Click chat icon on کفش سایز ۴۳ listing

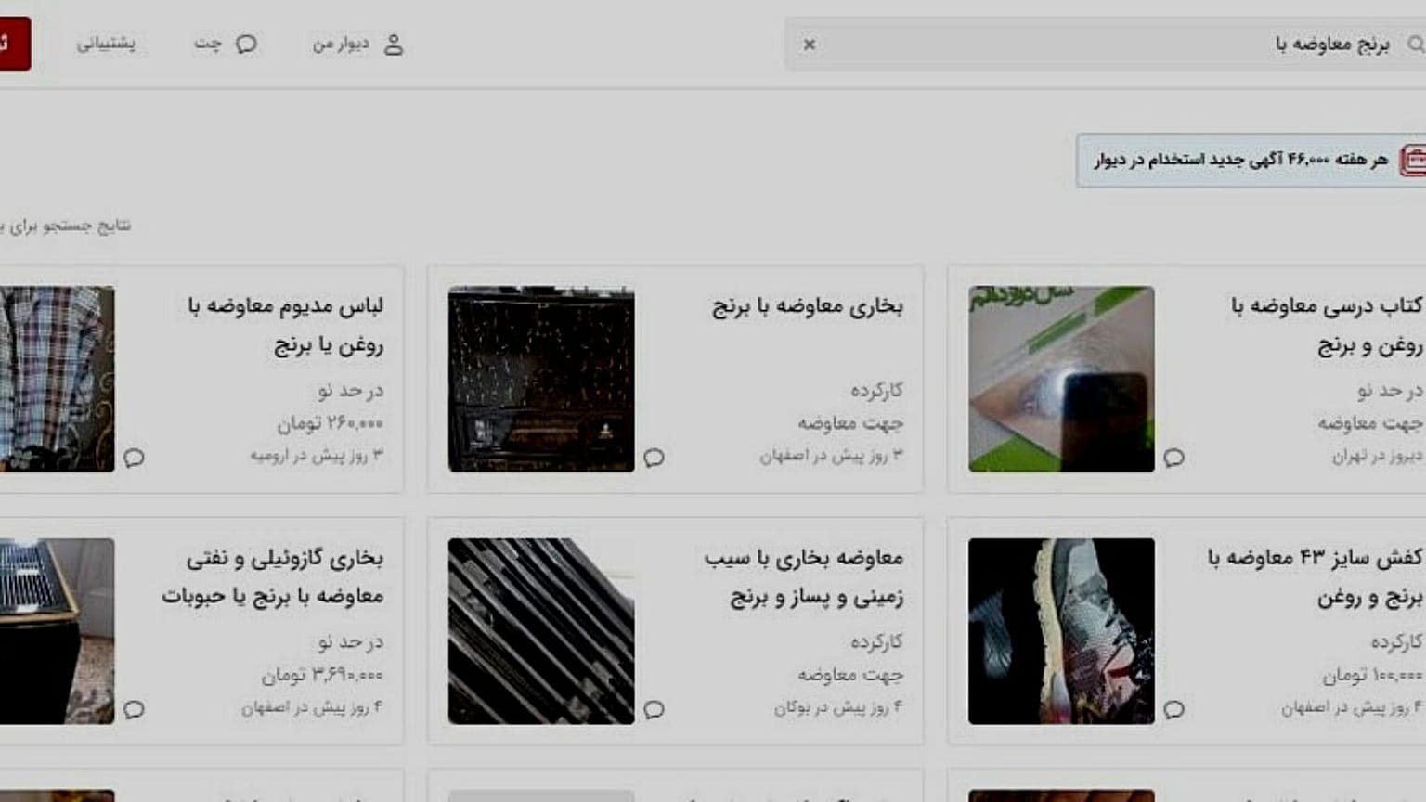click(x=1173, y=709)
